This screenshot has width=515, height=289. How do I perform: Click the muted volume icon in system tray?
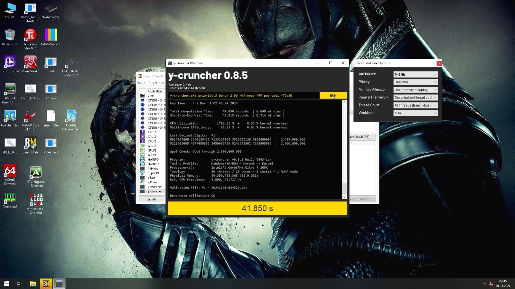tap(491, 284)
